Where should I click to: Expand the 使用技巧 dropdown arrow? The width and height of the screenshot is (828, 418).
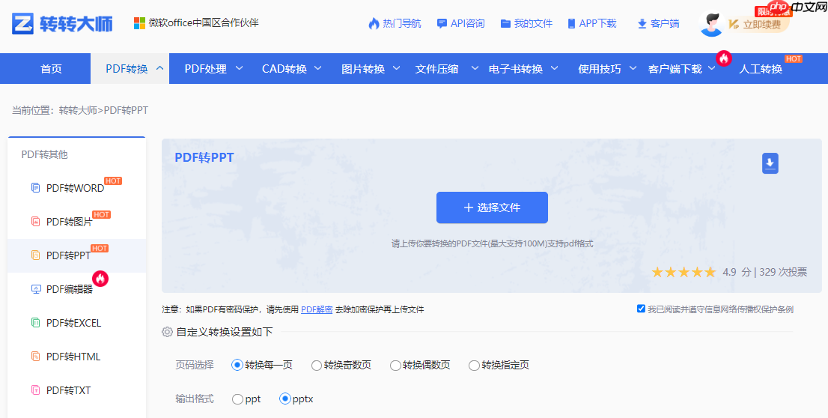(x=633, y=67)
